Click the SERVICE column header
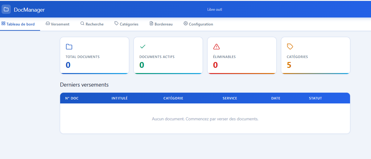This screenshot has width=371, height=159. 230,98
